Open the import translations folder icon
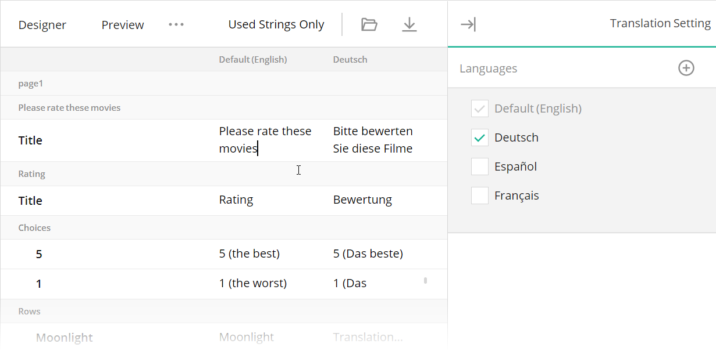 click(369, 24)
